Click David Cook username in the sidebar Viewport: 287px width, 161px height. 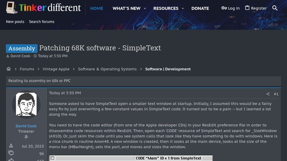[x=26, y=126]
